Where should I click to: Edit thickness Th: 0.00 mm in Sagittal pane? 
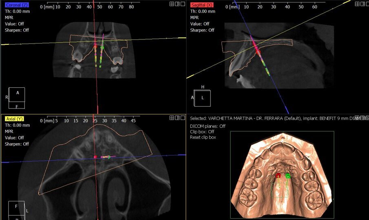click(203, 11)
